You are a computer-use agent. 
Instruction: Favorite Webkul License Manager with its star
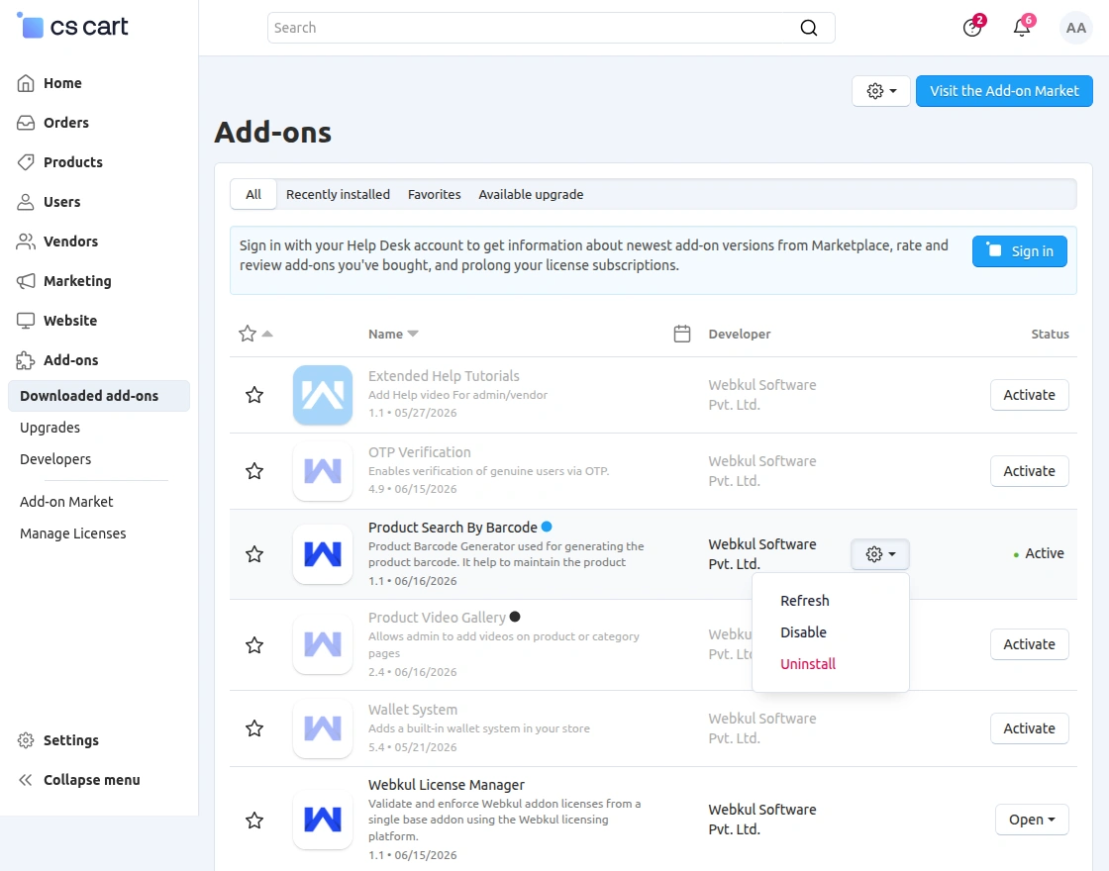click(x=254, y=821)
